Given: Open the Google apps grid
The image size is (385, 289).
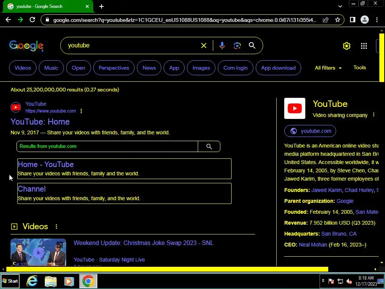Looking at the screenshot, I should 364,46.
